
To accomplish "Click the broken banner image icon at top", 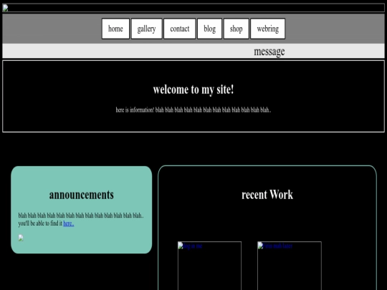I will [x=6, y=8].
